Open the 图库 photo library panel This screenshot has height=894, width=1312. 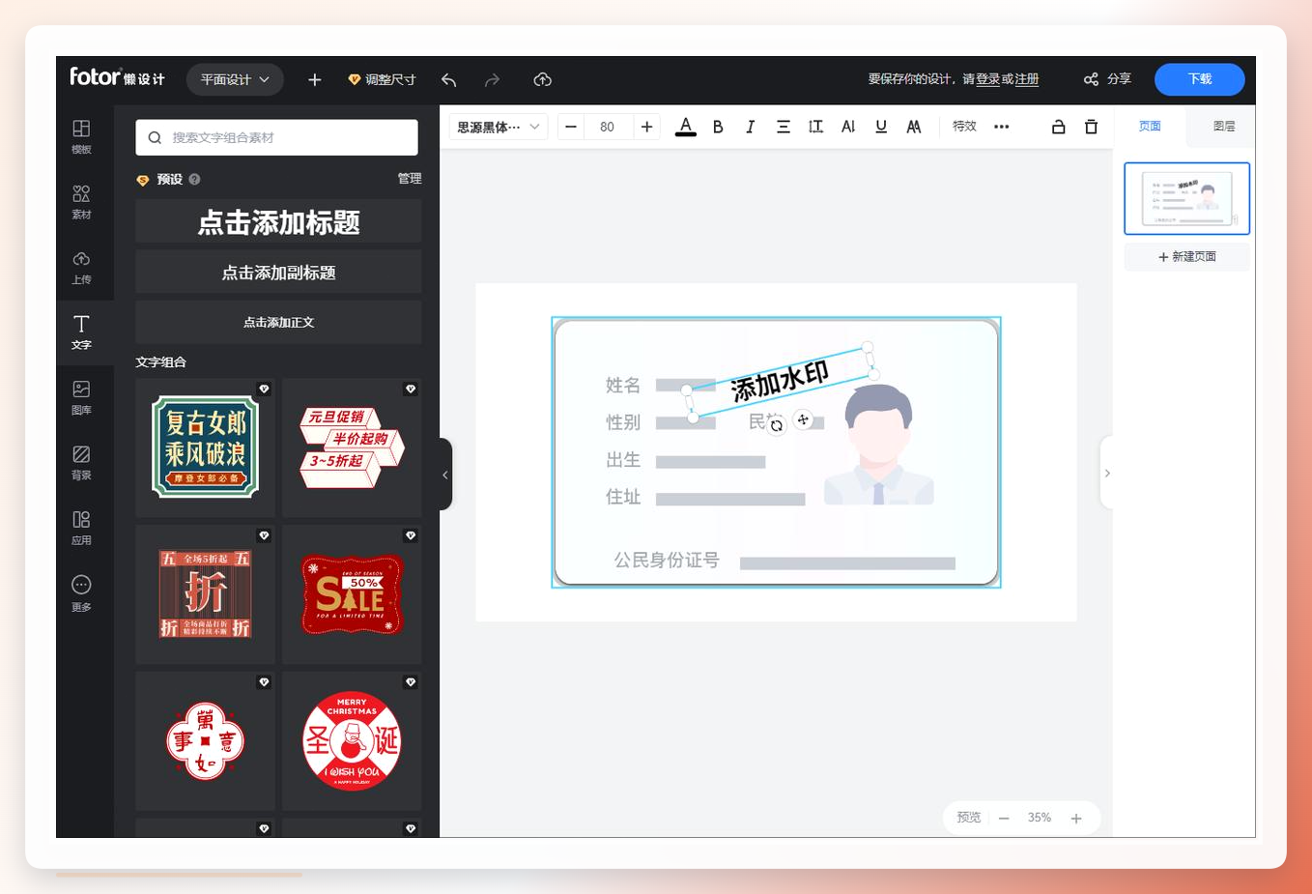tap(81, 397)
